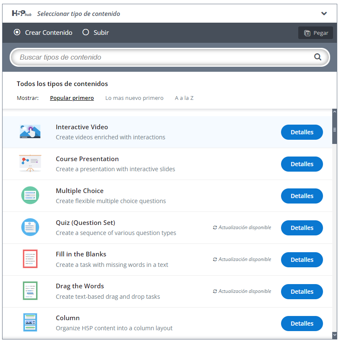The width and height of the screenshot is (341, 342).
Task: Focus the Buscar tipos de contenido field
Action: 164,57
